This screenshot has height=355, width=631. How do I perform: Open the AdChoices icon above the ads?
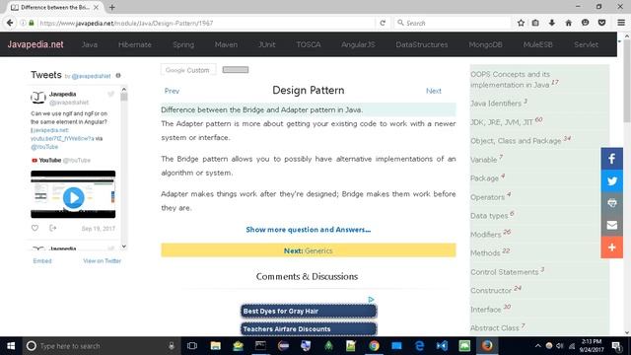click(371, 300)
